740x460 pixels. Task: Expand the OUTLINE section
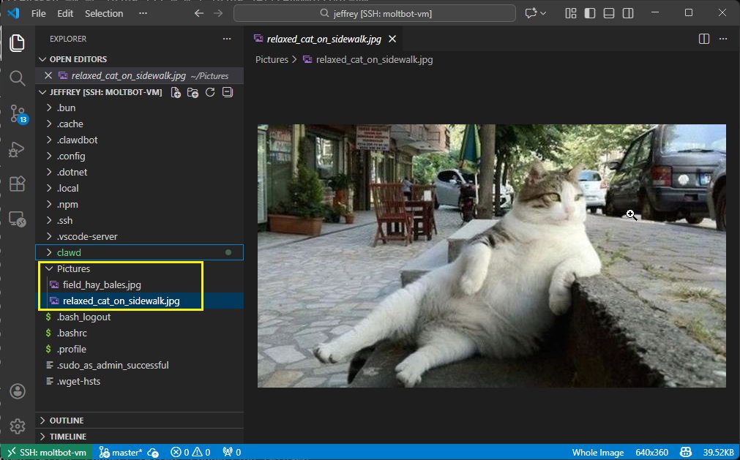tap(66, 421)
